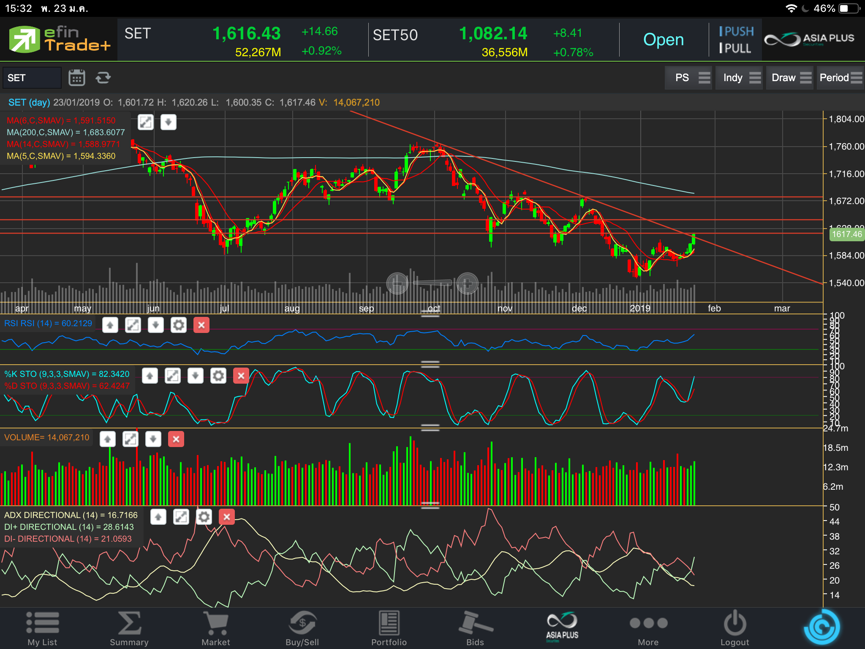Remove the RSI indicator panel

pyautogui.click(x=201, y=325)
